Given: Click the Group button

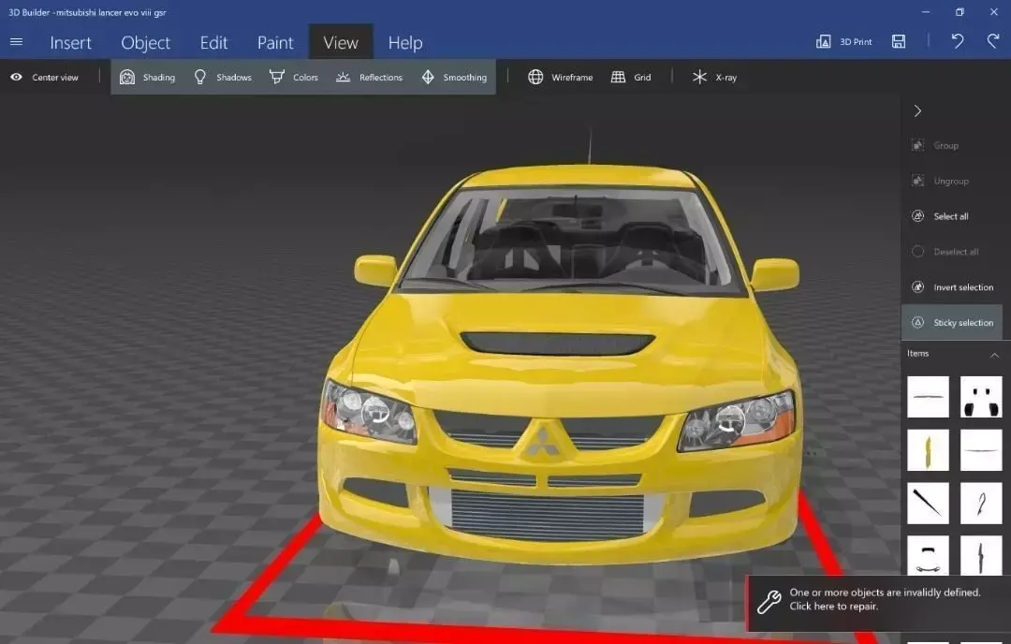Looking at the screenshot, I should pyautogui.click(x=935, y=146).
